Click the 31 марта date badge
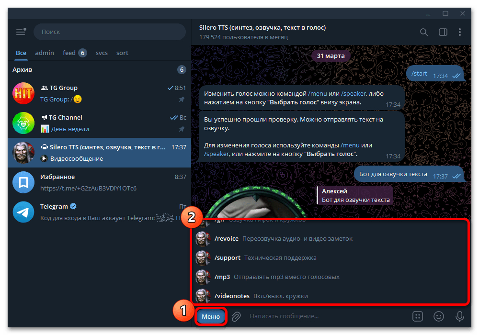479x335 pixels. (331, 56)
